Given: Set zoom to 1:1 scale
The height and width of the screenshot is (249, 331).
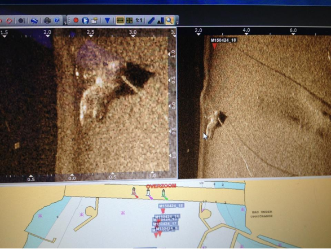Looking at the screenshot, I should [139, 20].
